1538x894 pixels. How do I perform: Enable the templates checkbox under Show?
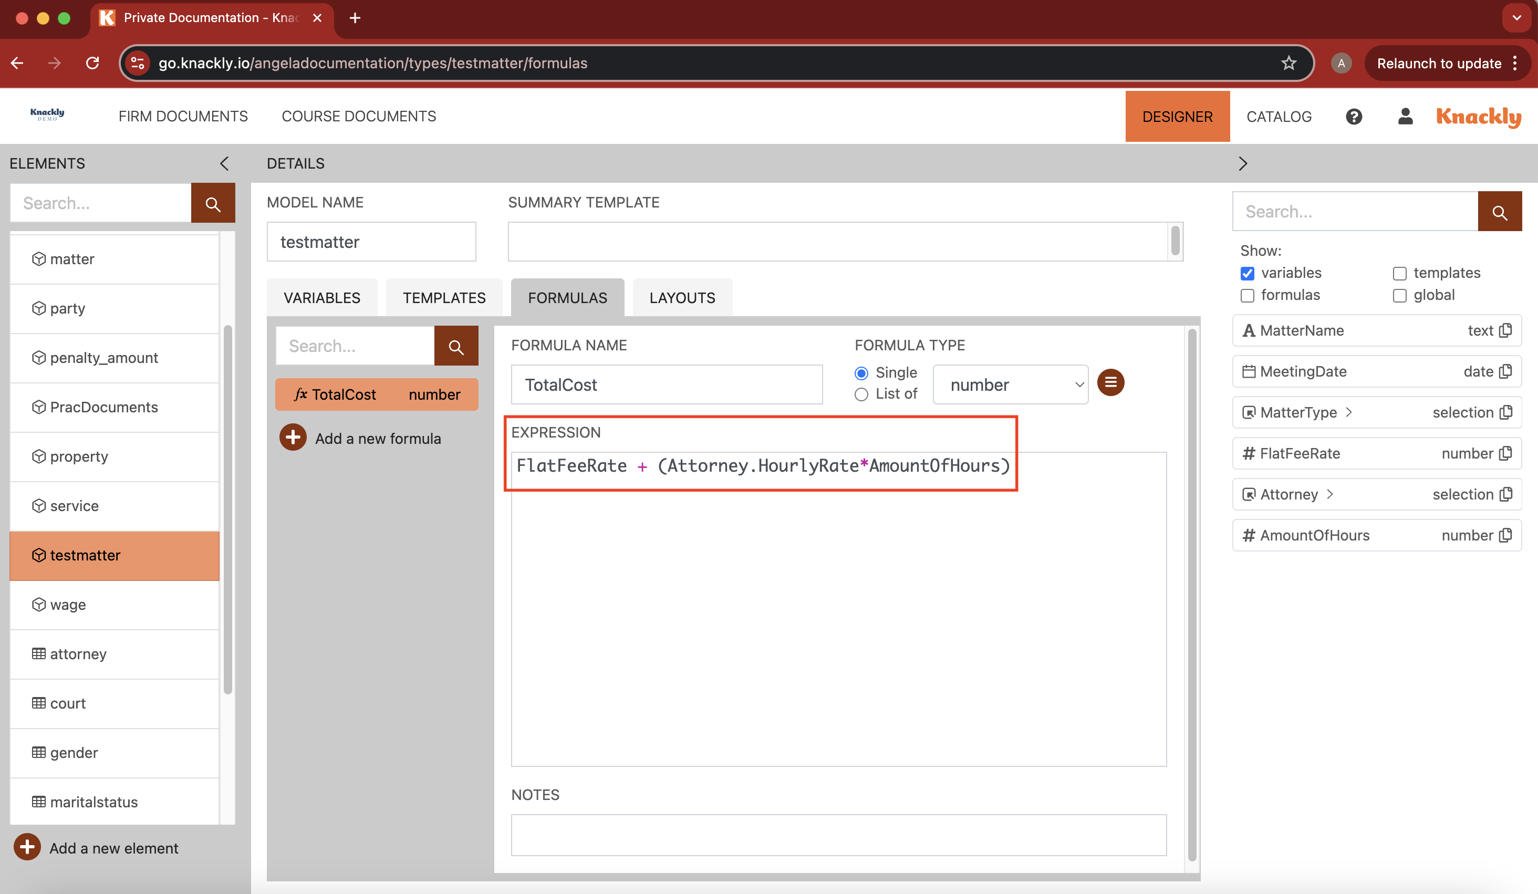pos(1399,273)
